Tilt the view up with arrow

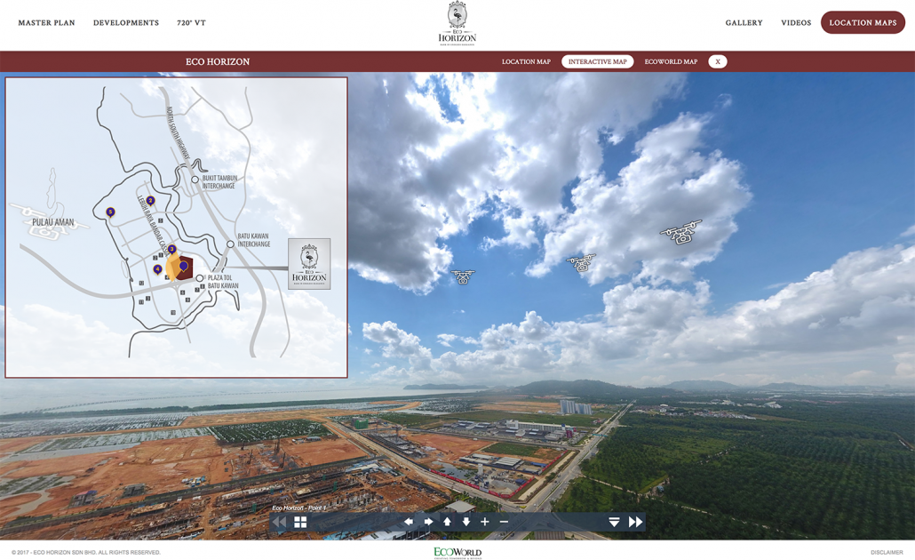point(447,522)
